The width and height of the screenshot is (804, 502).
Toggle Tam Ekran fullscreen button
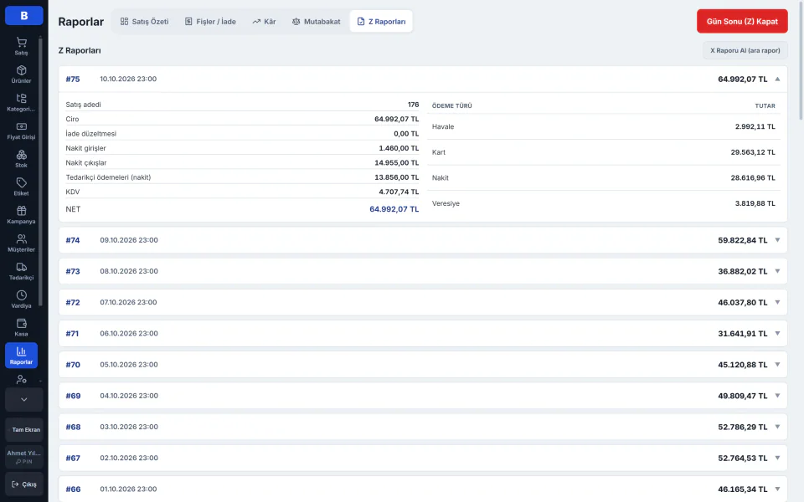[24, 430]
